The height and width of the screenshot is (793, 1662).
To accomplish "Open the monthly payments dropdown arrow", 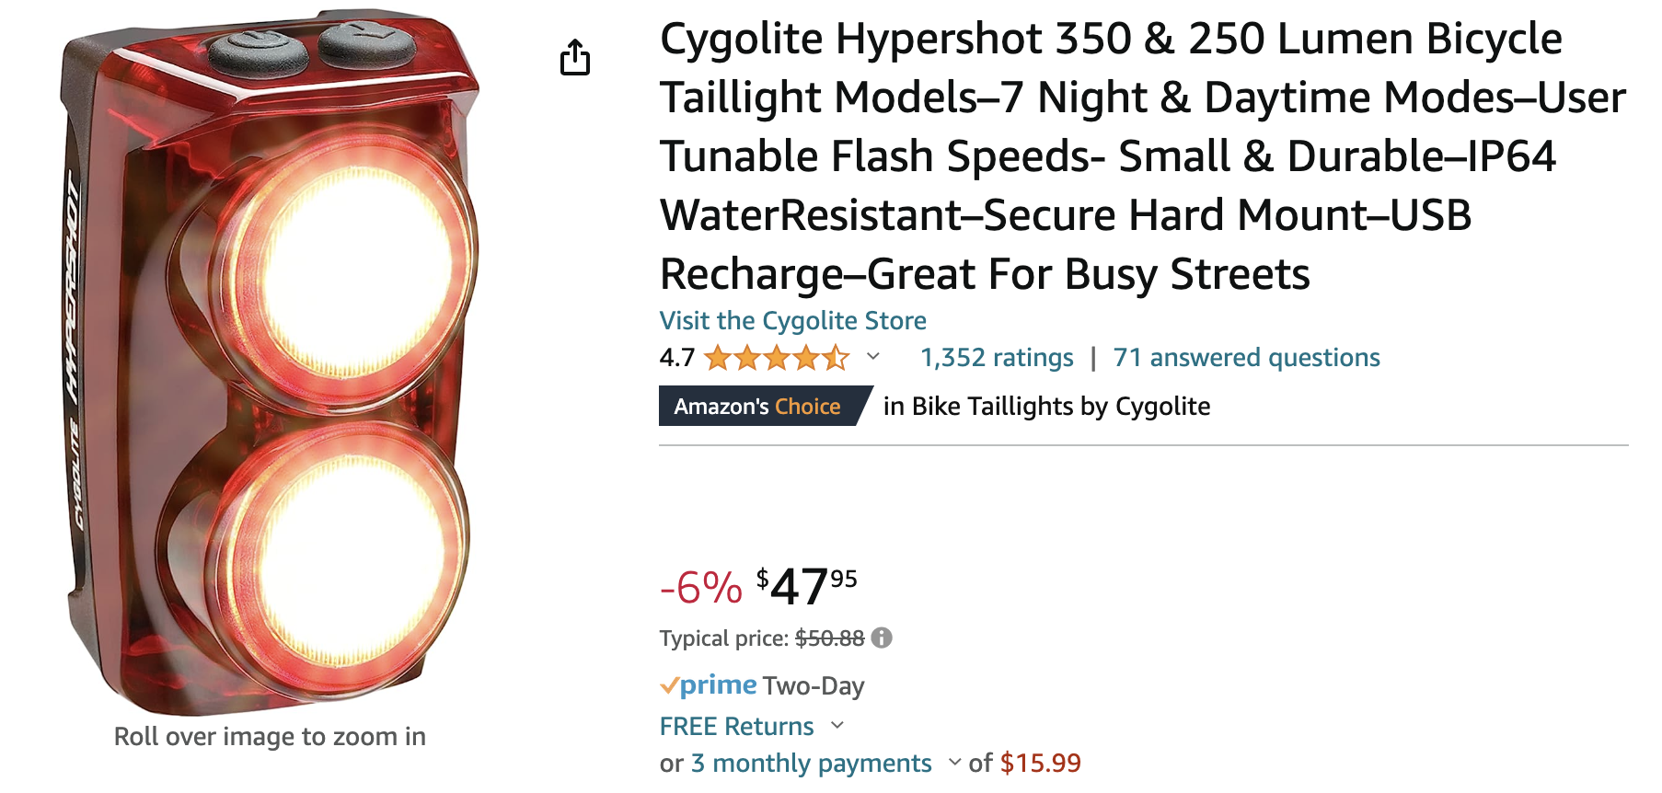I will [x=954, y=762].
